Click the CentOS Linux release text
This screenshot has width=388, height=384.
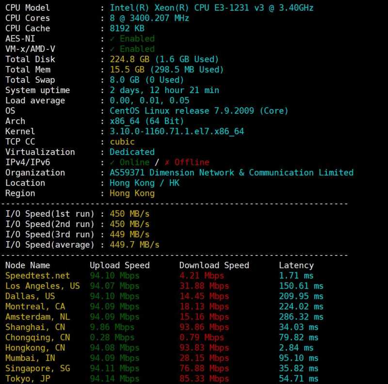point(199,111)
